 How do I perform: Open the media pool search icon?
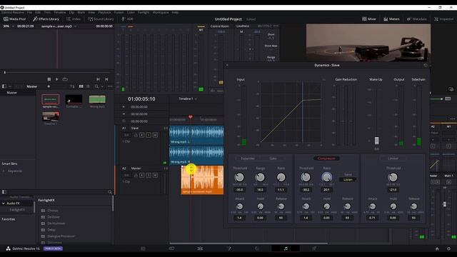point(96,86)
